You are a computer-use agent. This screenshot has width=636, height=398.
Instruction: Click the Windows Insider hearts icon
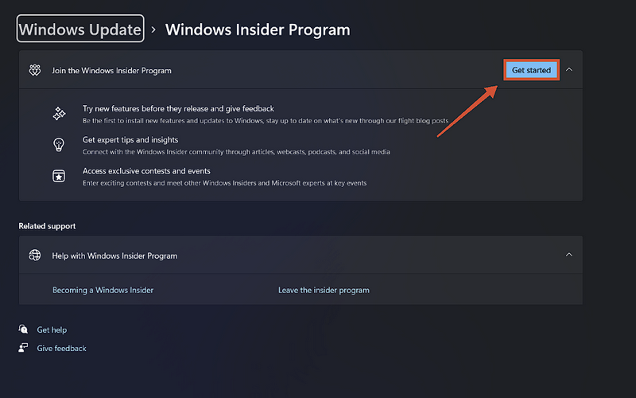point(35,70)
